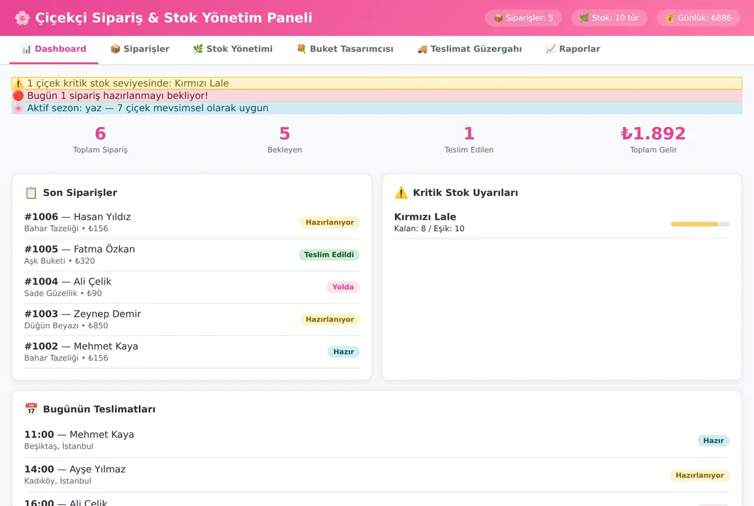
Task: Click the Hazır badge on the 11:00 delivery
Action: pos(714,441)
